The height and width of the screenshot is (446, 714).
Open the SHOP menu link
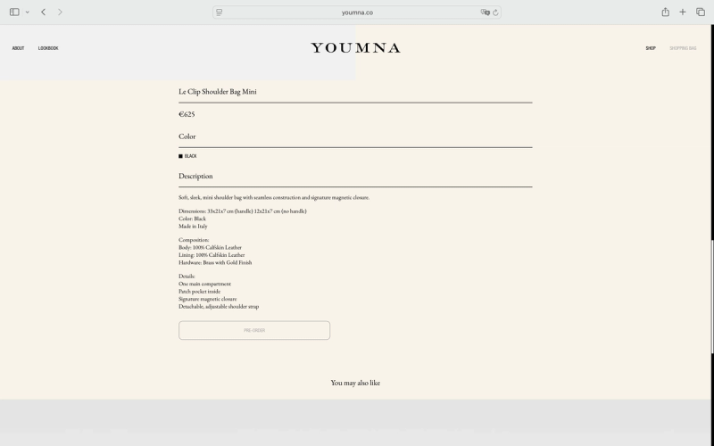coord(651,48)
